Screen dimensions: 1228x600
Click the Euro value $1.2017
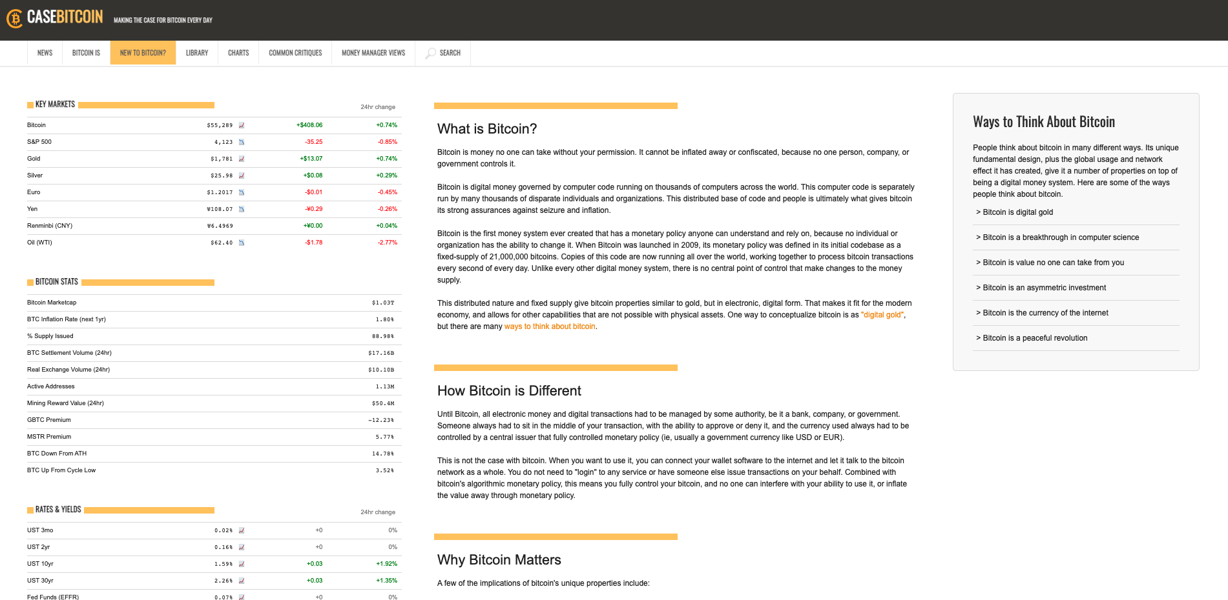(x=220, y=192)
